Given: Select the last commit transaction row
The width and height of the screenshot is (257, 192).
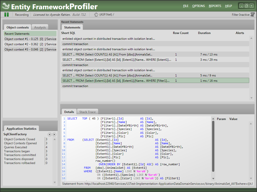Looking at the screenshot, I should click(x=155, y=86).
